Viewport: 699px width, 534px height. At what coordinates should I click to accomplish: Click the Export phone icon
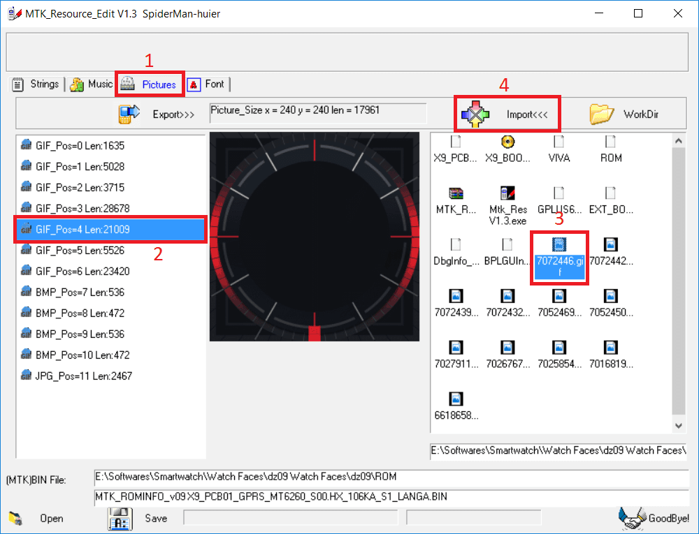(129, 114)
